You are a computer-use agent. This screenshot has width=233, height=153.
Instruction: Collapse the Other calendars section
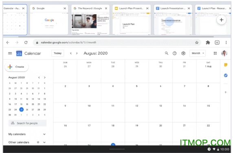click(x=44, y=142)
